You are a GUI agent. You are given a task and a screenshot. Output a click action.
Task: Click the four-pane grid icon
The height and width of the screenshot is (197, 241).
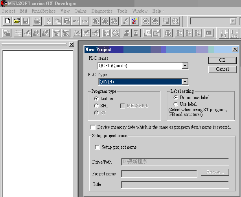[107, 33]
